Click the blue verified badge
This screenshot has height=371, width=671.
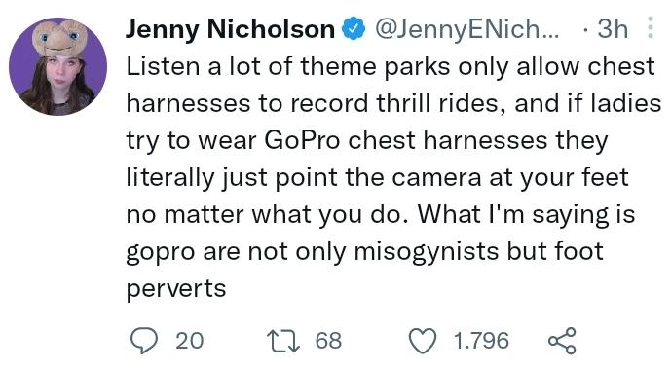[x=354, y=28]
